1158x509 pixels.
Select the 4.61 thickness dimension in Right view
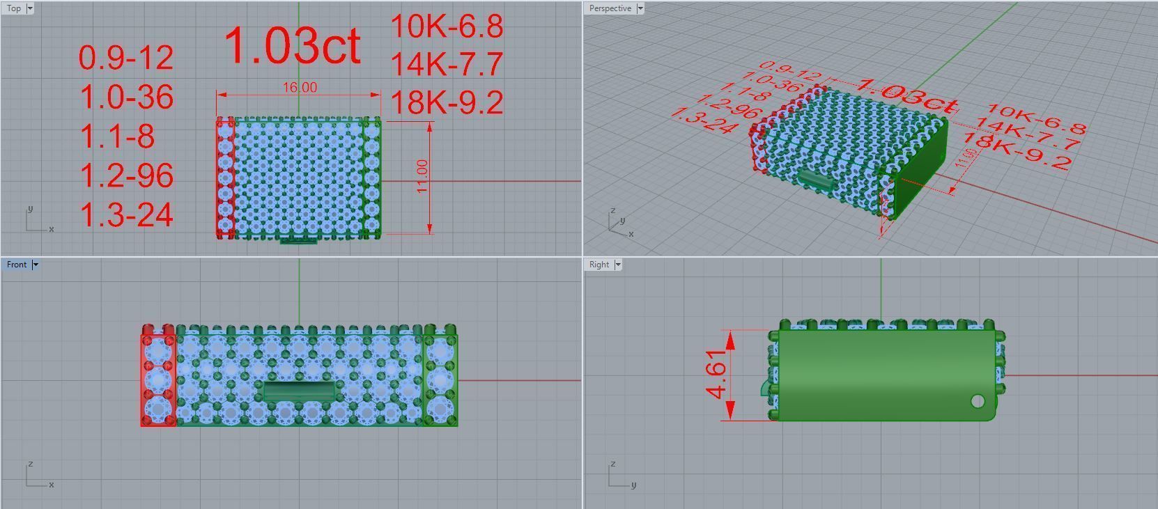point(717,375)
